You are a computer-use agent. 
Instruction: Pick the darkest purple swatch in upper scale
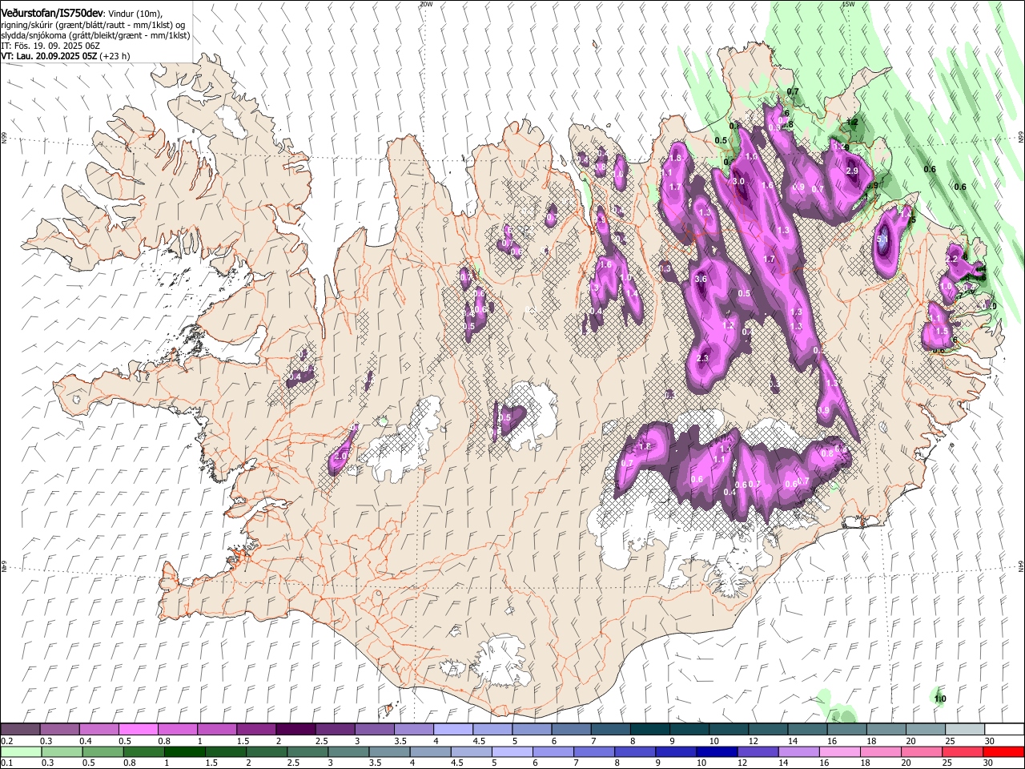pyautogui.click(x=295, y=729)
